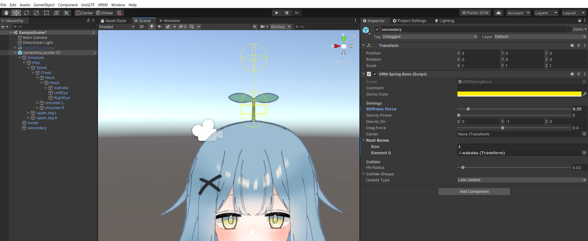Click the Pause button
The image size is (588, 241).
tap(287, 13)
